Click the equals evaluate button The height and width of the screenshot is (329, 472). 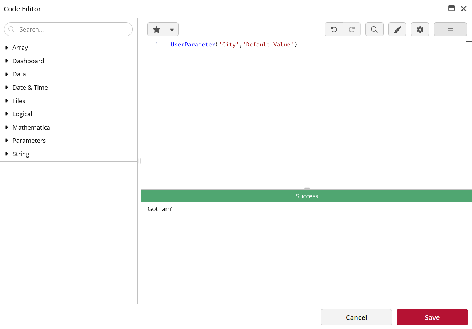[x=450, y=29]
